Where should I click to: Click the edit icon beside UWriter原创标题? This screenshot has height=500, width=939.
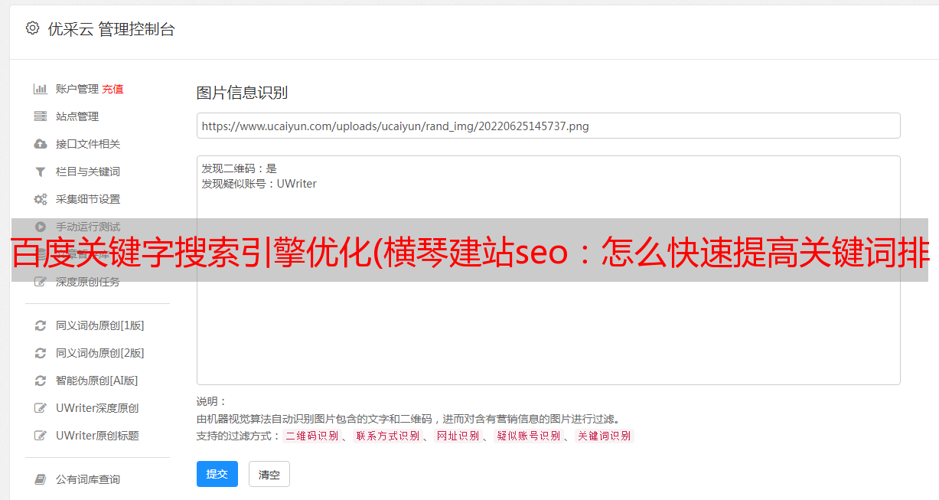point(41,436)
